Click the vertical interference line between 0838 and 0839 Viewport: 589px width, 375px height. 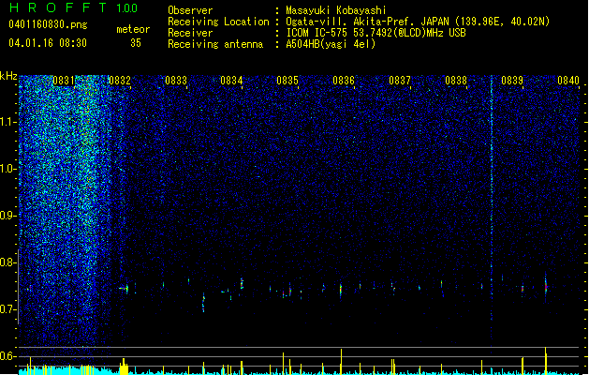(x=492, y=215)
